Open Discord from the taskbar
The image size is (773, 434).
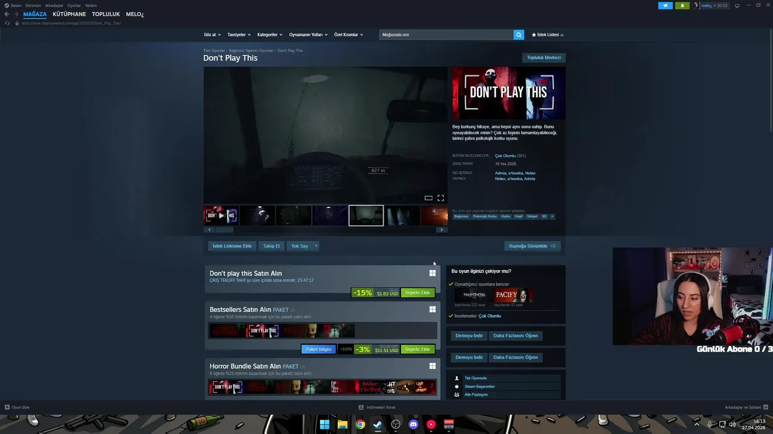click(413, 424)
